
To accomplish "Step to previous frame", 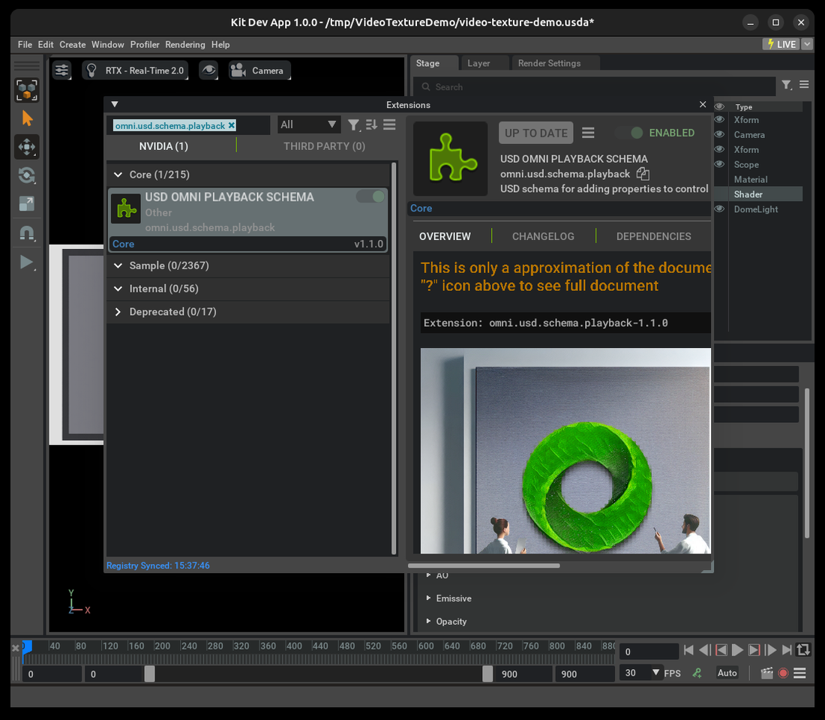I will click(704, 650).
